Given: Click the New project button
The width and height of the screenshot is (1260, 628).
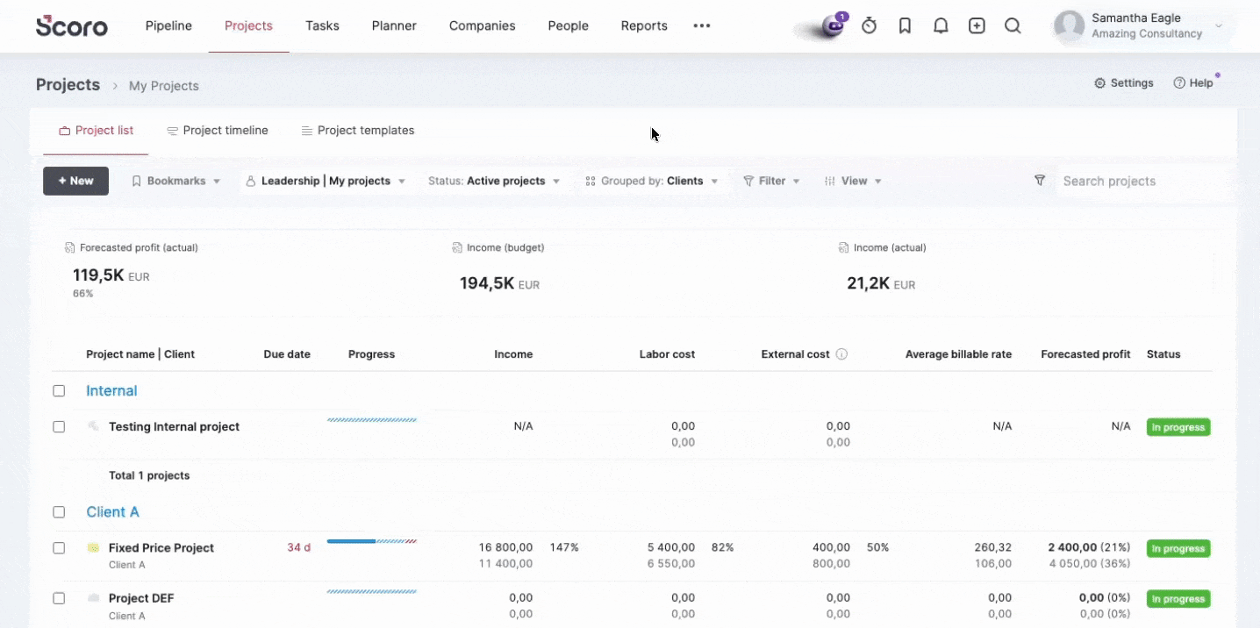Looking at the screenshot, I should 75,181.
